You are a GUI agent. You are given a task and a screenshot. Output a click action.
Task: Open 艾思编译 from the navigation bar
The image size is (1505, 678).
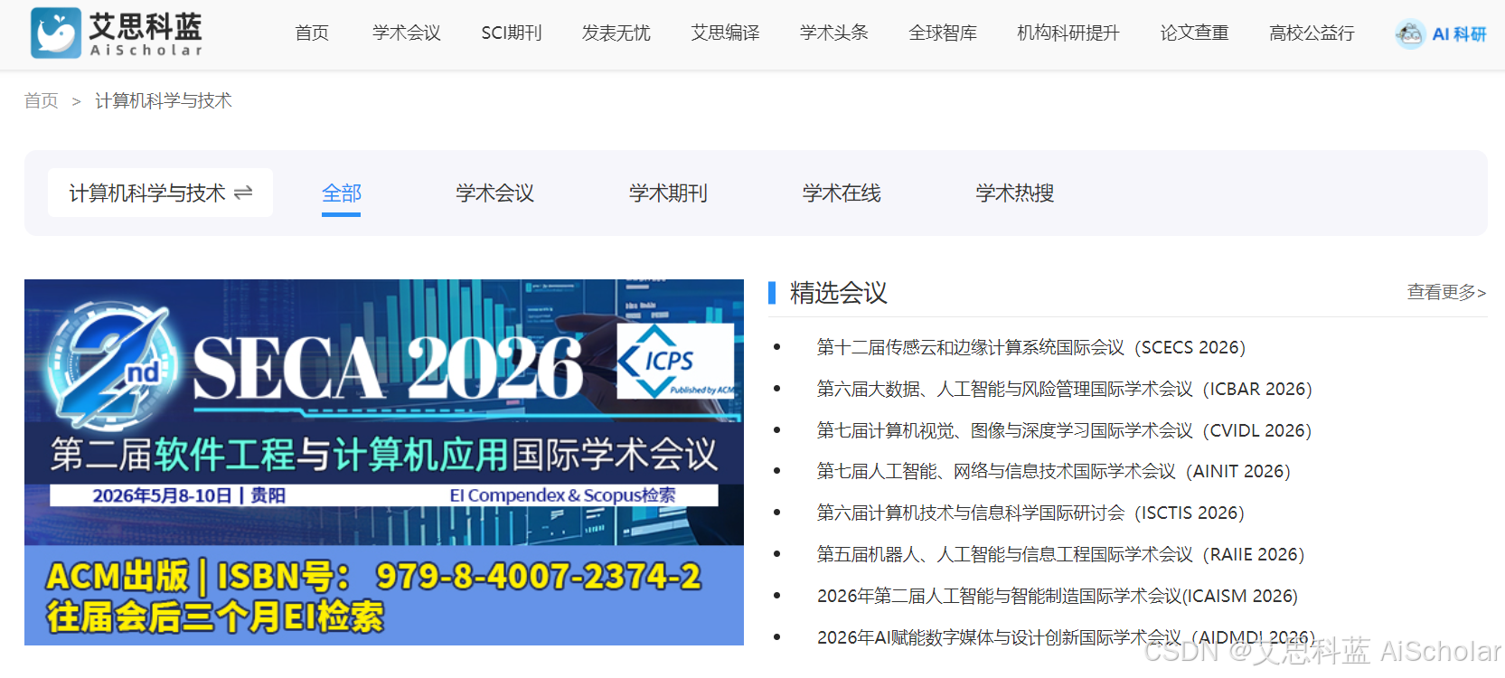[726, 33]
